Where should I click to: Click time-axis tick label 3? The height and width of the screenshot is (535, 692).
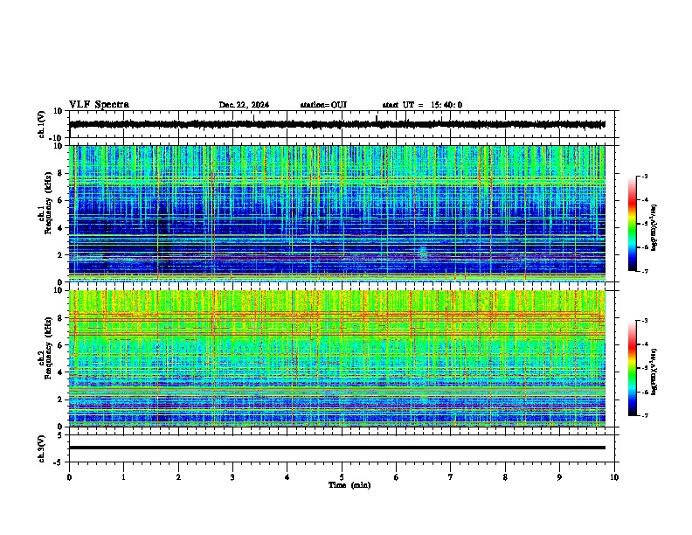(x=232, y=477)
